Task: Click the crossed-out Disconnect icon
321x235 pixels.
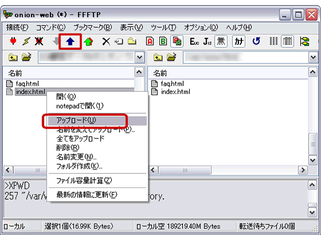Action: (x=39, y=42)
